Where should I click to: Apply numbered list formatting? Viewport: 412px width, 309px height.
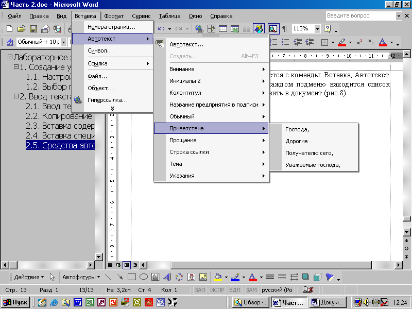coord(274,42)
